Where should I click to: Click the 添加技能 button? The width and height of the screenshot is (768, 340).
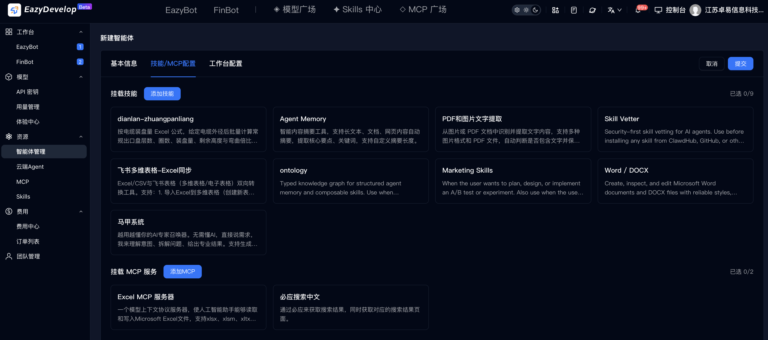162,94
